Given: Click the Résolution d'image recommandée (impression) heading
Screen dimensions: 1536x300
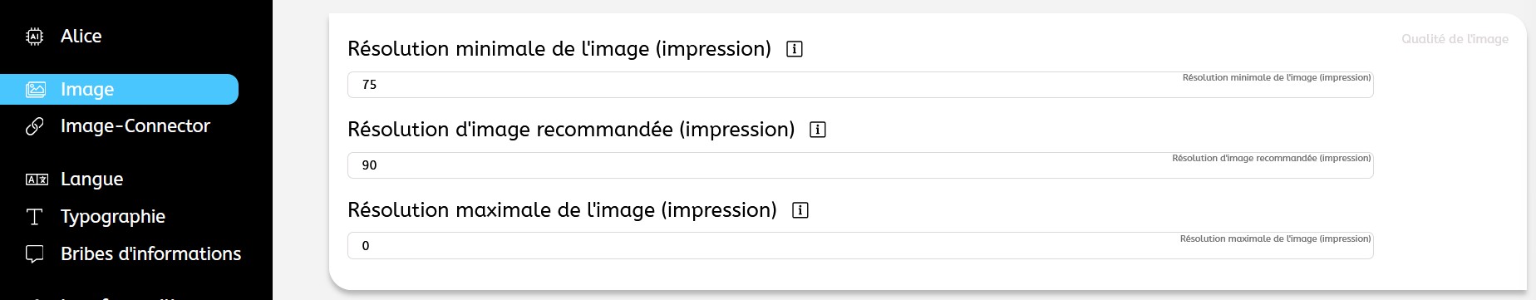Looking at the screenshot, I should (571, 130).
